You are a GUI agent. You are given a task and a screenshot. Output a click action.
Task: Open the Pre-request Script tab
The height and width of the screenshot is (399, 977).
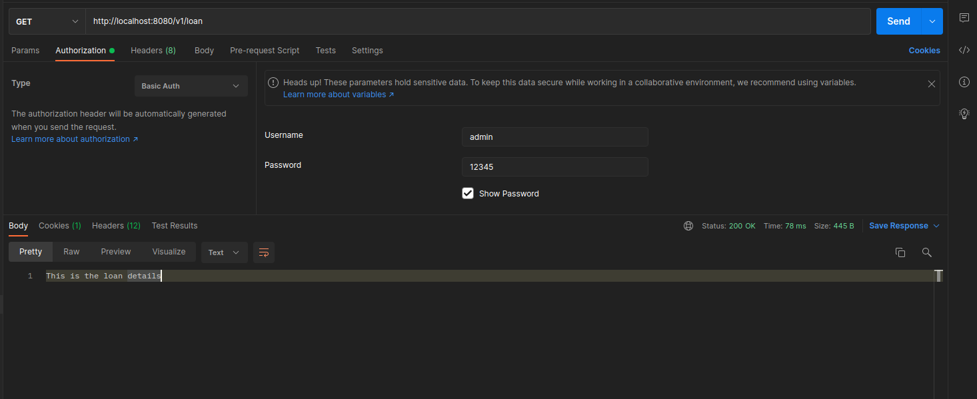tap(265, 51)
